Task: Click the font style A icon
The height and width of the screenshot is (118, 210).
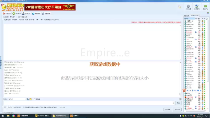Action: click(x=28, y=99)
